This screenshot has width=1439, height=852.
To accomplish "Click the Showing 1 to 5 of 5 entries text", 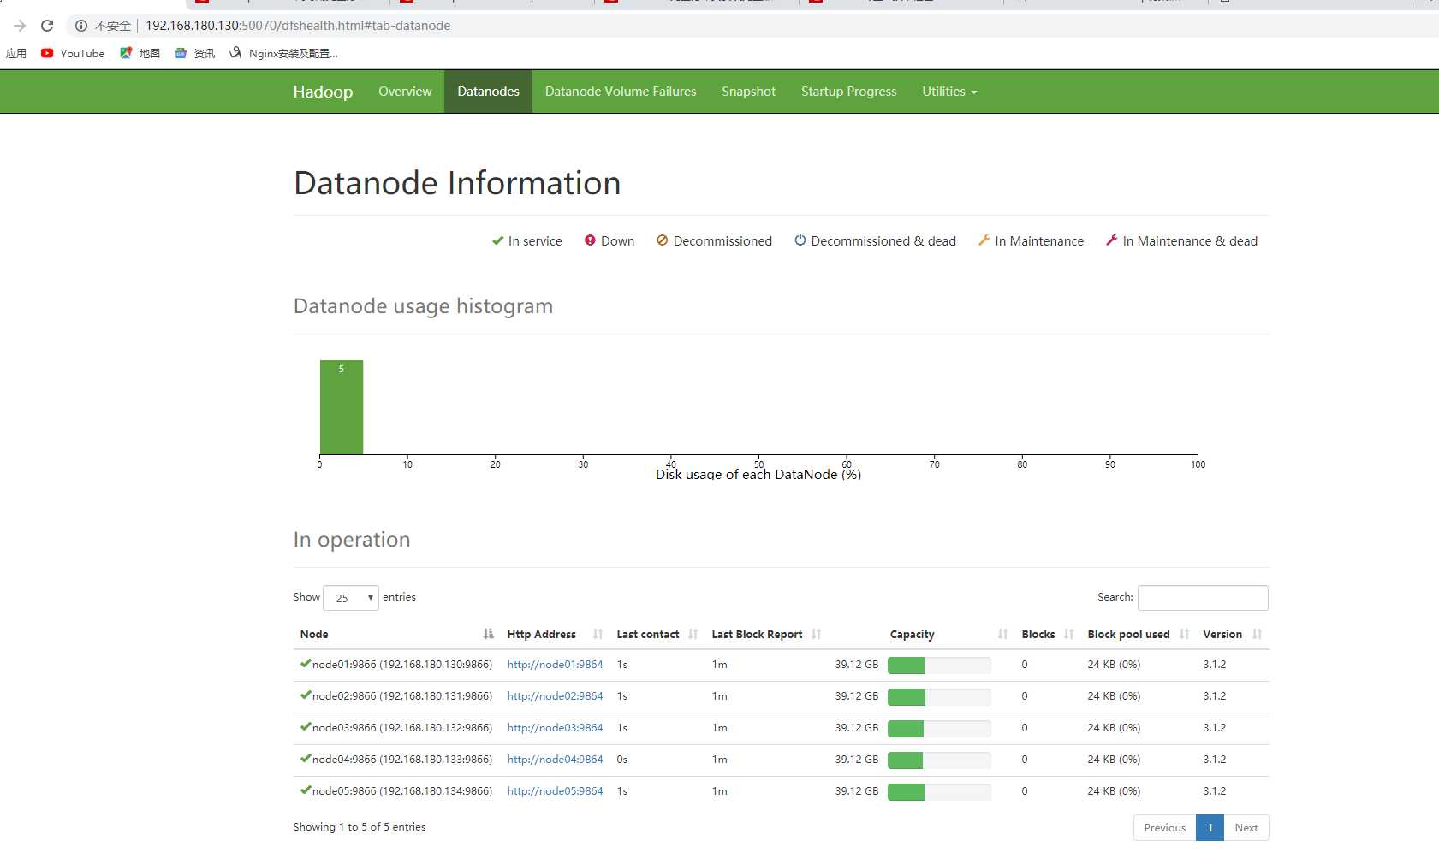I will (360, 827).
